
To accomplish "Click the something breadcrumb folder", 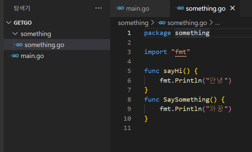I will pos(133,23).
